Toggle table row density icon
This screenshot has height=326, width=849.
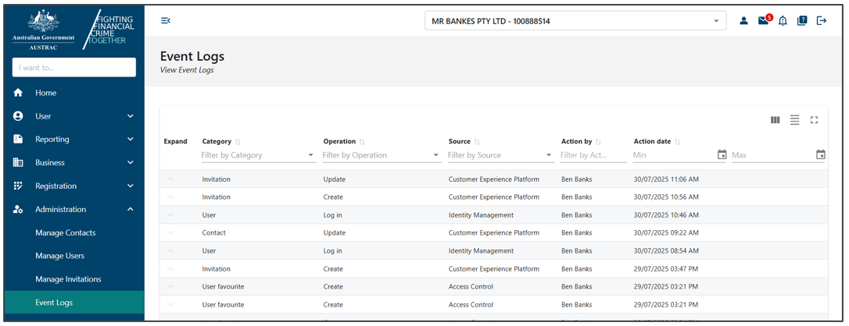point(794,120)
